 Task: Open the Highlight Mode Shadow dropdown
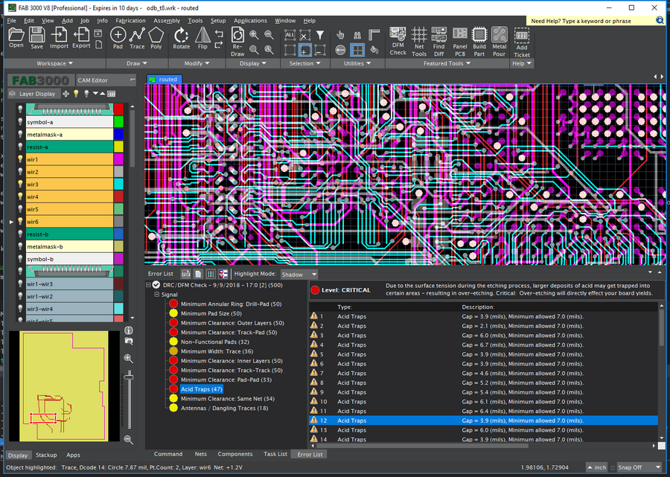point(299,275)
